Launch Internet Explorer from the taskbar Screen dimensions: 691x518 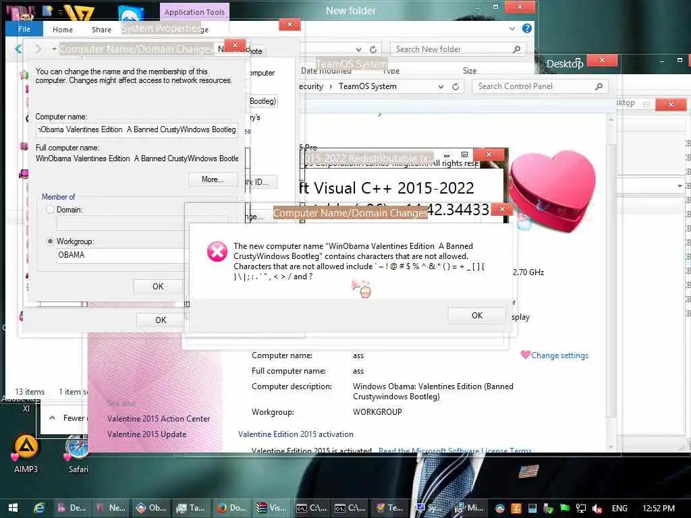pos(39,508)
